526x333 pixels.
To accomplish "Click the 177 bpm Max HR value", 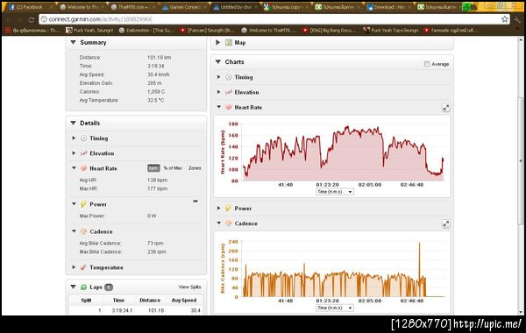I will 157,188.
